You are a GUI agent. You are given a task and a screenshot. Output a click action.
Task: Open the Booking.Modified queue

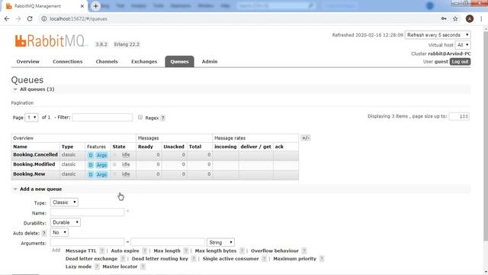coord(34,164)
